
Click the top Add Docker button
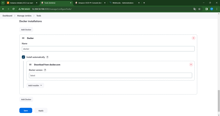click(x=26, y=30)
